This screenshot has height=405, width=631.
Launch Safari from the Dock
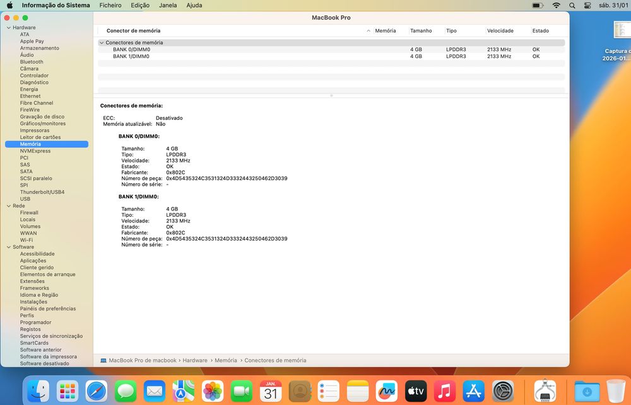point(96,391)
